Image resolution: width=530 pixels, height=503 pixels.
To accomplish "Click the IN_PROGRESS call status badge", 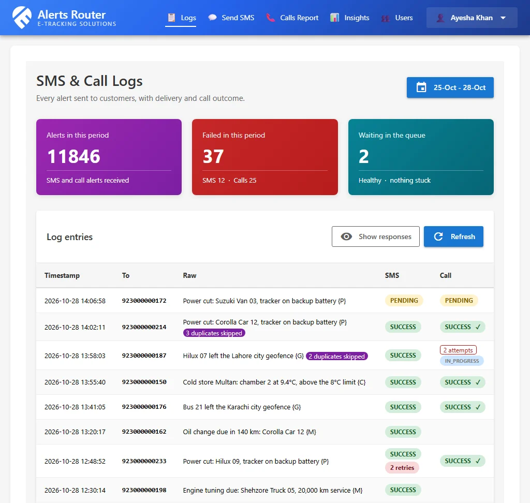I will 462,361.
